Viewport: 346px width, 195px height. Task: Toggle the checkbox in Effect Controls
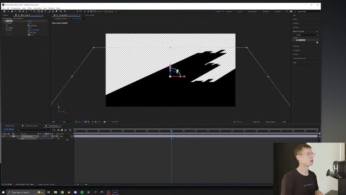click(x=29, y=25)
